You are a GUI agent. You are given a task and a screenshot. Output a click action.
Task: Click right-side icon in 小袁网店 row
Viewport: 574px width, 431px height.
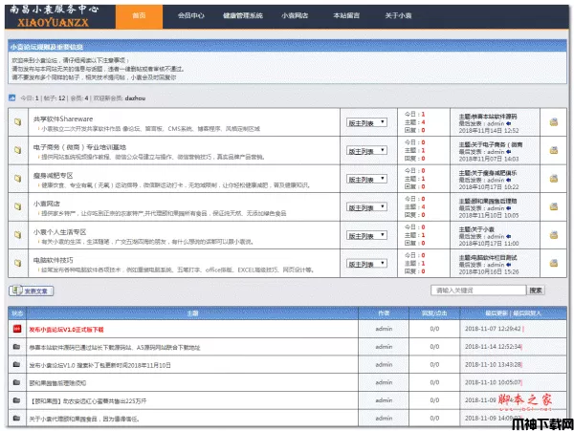point(554,206)
